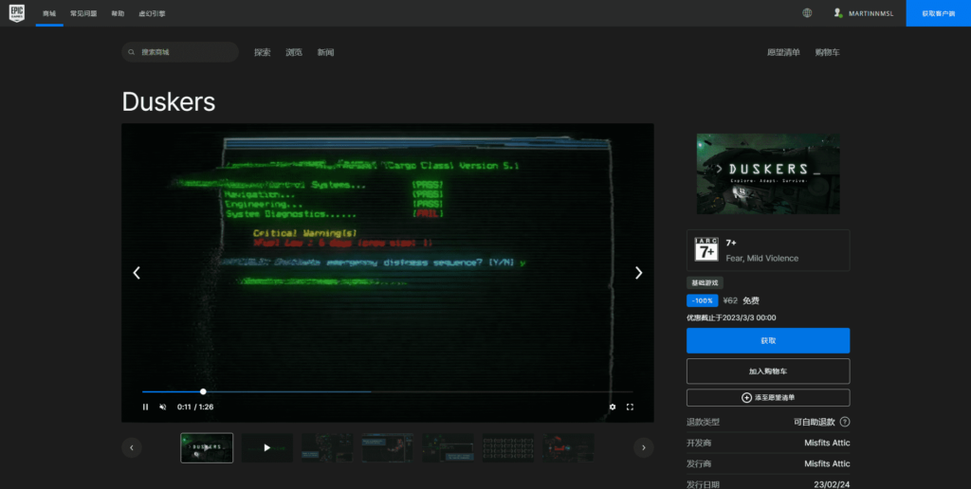This screenshot has height=489, width=971.
Task: Open video settings gear
Action: click(613, 407)
